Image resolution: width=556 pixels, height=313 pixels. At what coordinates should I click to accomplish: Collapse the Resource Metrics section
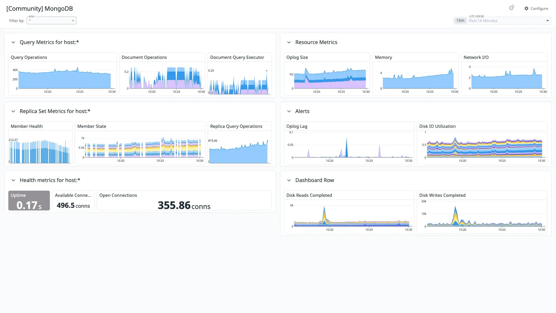tap(289, 42)
